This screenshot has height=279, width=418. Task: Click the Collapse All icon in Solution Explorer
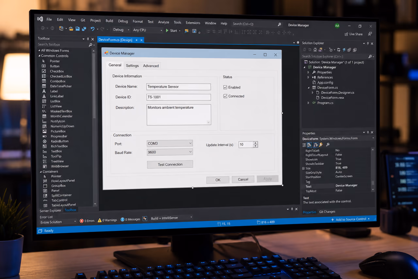(x=349, y=50)
